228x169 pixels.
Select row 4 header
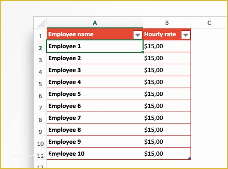click(x=40, y=70)
